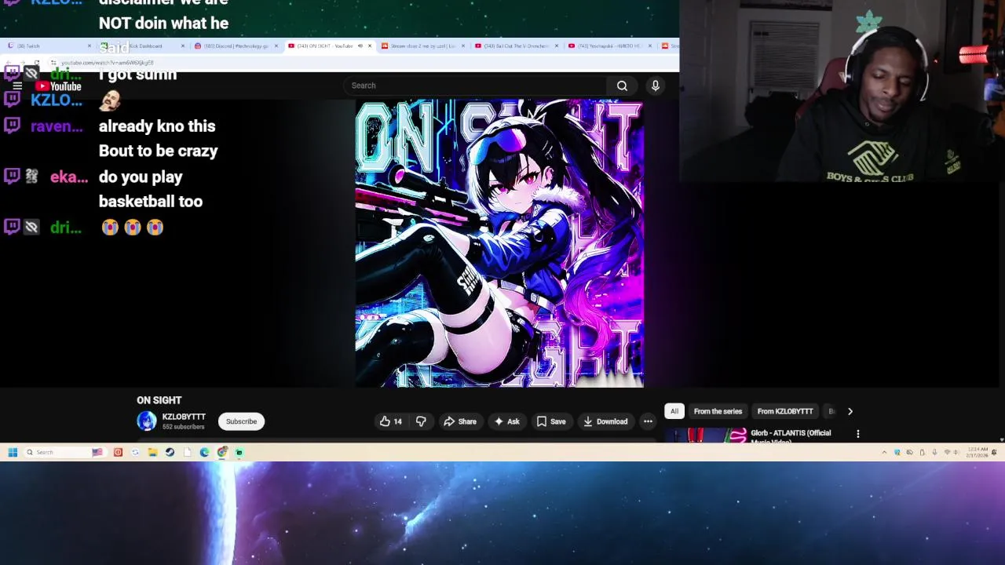The height and width of the screenshot is (565, 1005).
Task: Start voice search with microphone icon
Action: point(656,86)
